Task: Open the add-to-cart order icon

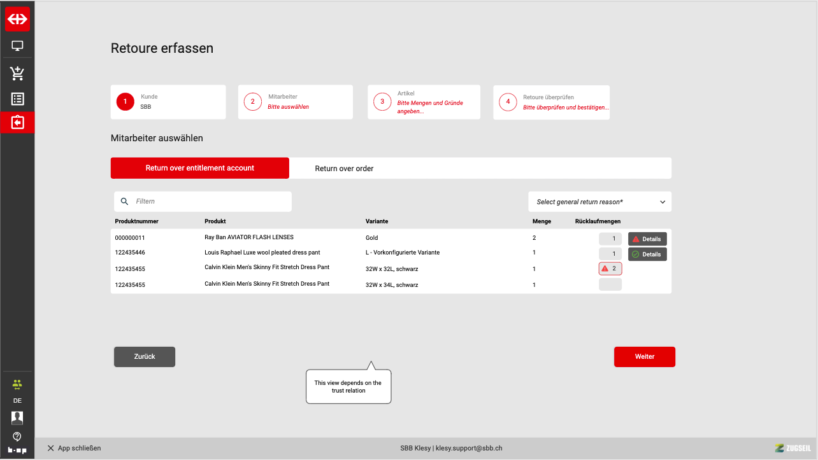Action: point(17,73)
